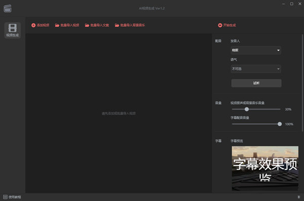Open 批量导入文案 batch copy import
Screen dimensions: 304x201
coord(97,25)
